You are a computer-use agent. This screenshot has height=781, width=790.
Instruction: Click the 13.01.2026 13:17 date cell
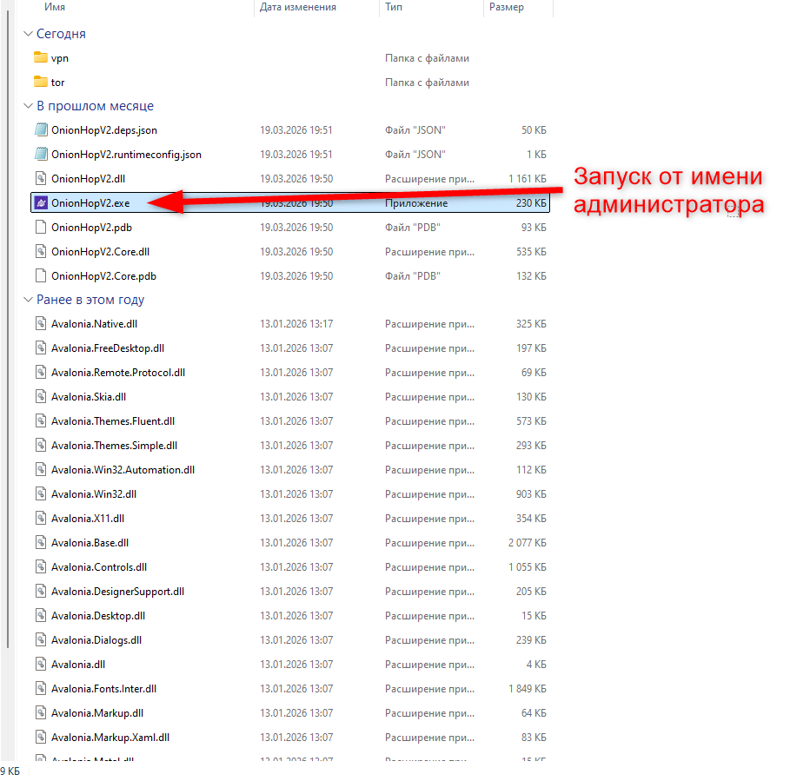click(x=296, y=324)
